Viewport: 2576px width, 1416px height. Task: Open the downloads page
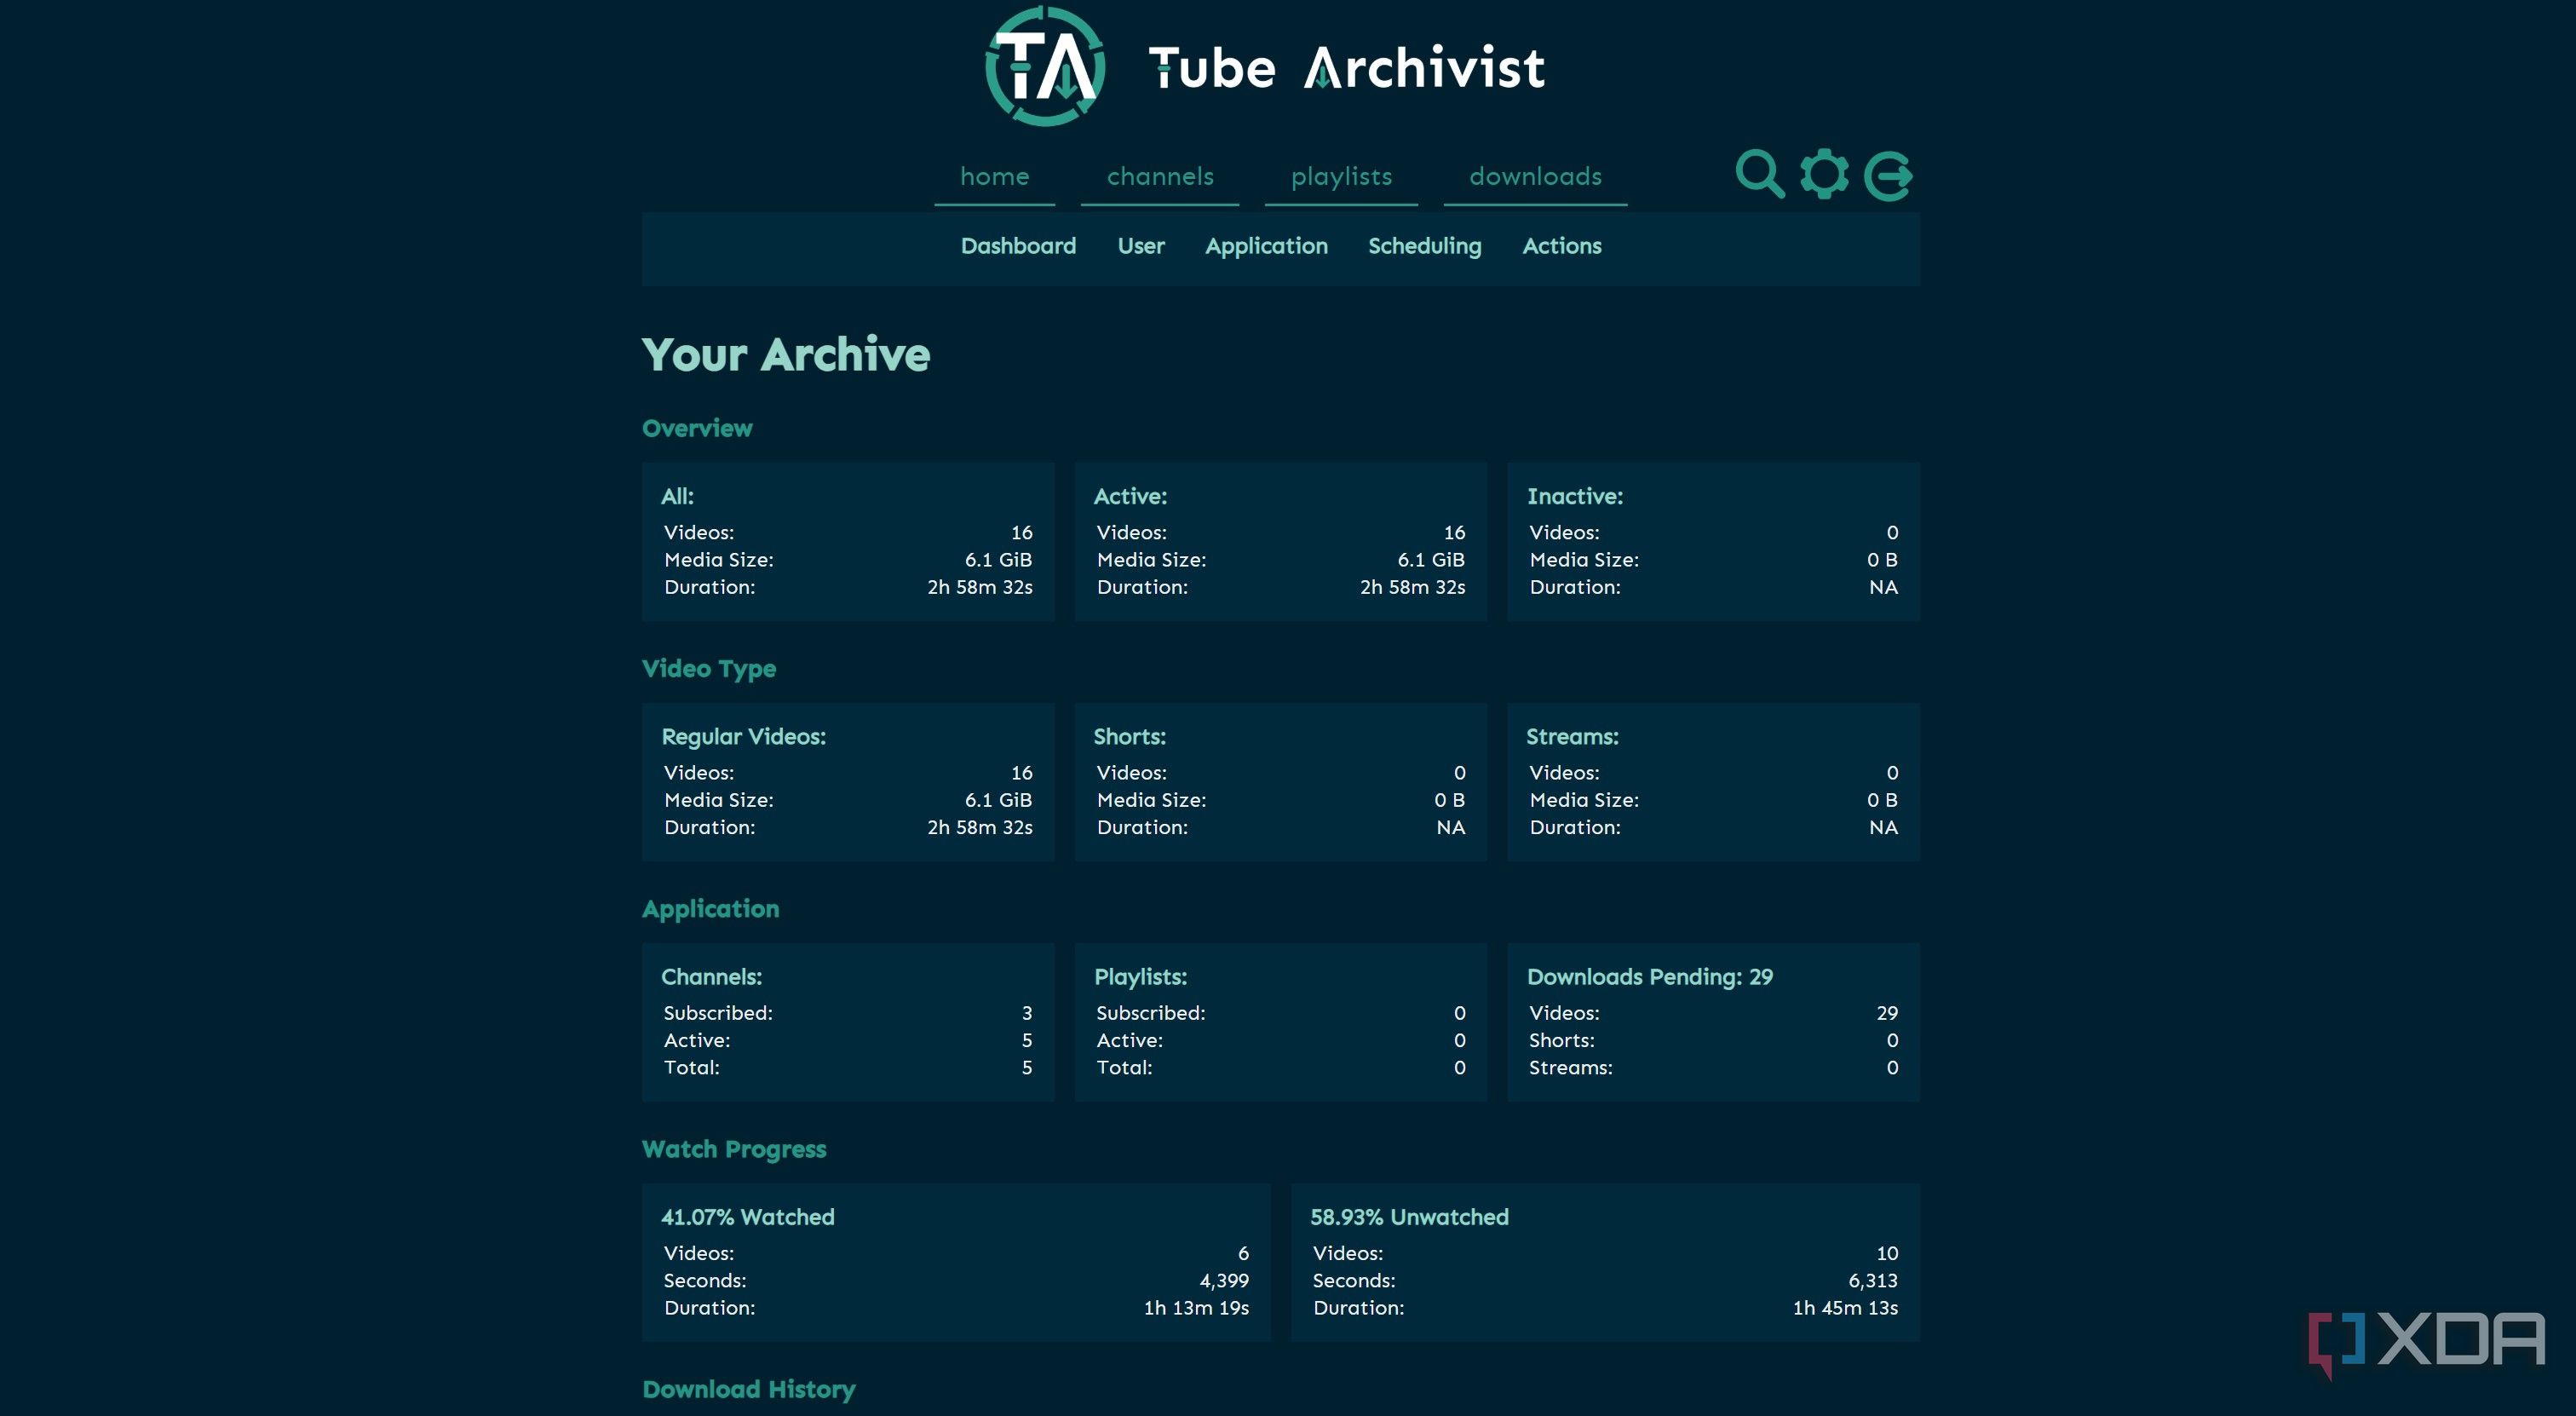(1535, 177)
